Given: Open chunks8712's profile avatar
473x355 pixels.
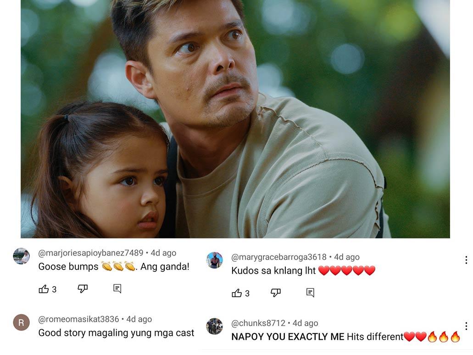Looking at the screenshot, I should (x=215, y=327).
